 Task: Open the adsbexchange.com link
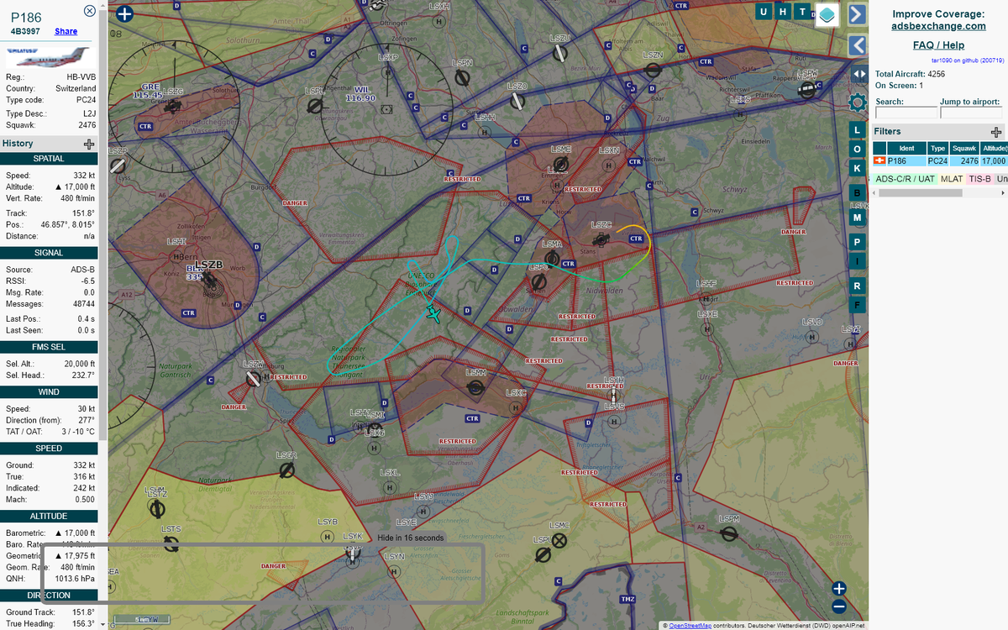[938, 26]
